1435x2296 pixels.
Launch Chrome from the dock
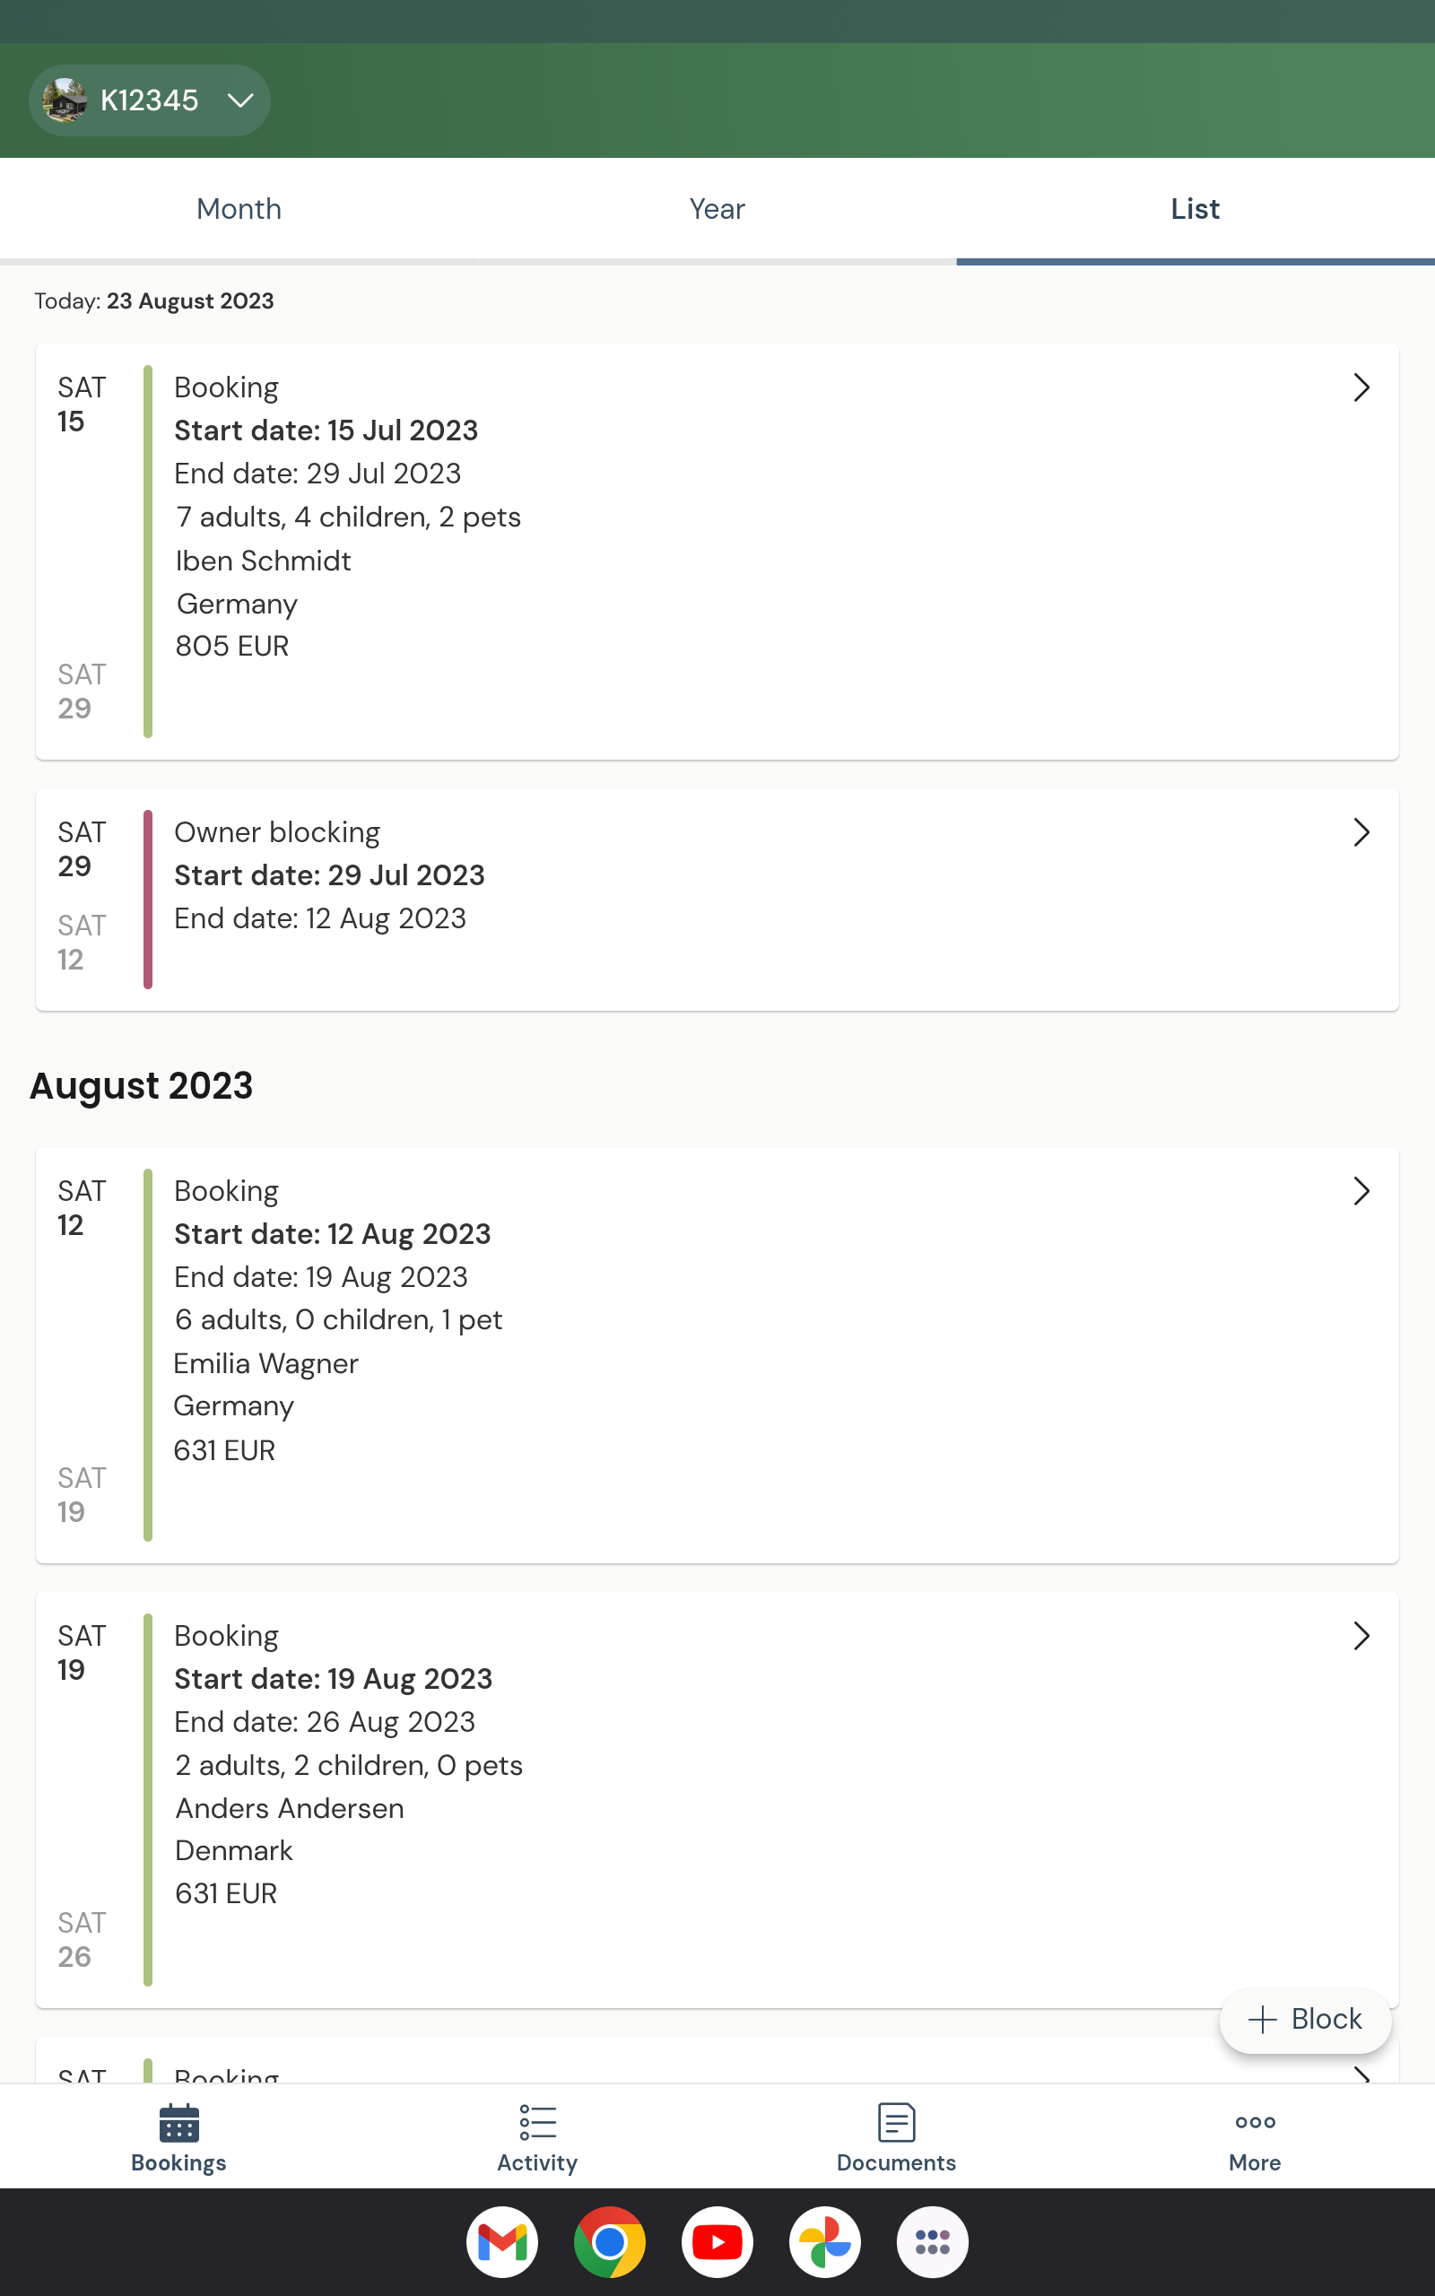(x=609, y=2242)
